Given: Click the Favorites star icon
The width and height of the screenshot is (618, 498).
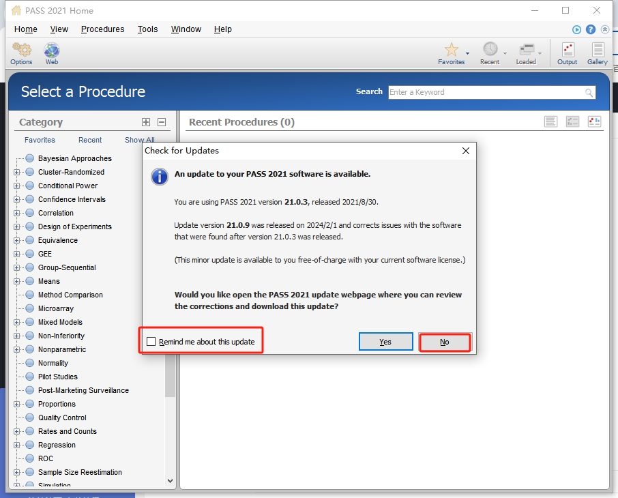Looking at the screenshot, I should pos(452,50).
